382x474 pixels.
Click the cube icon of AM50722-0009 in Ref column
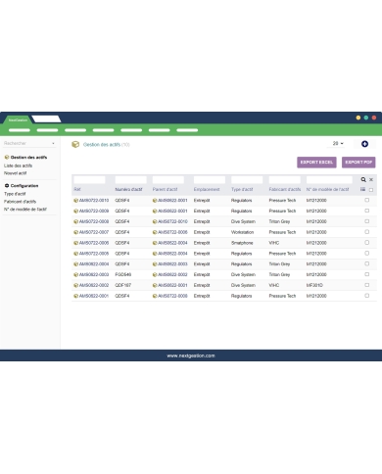[x=75, y=212]
